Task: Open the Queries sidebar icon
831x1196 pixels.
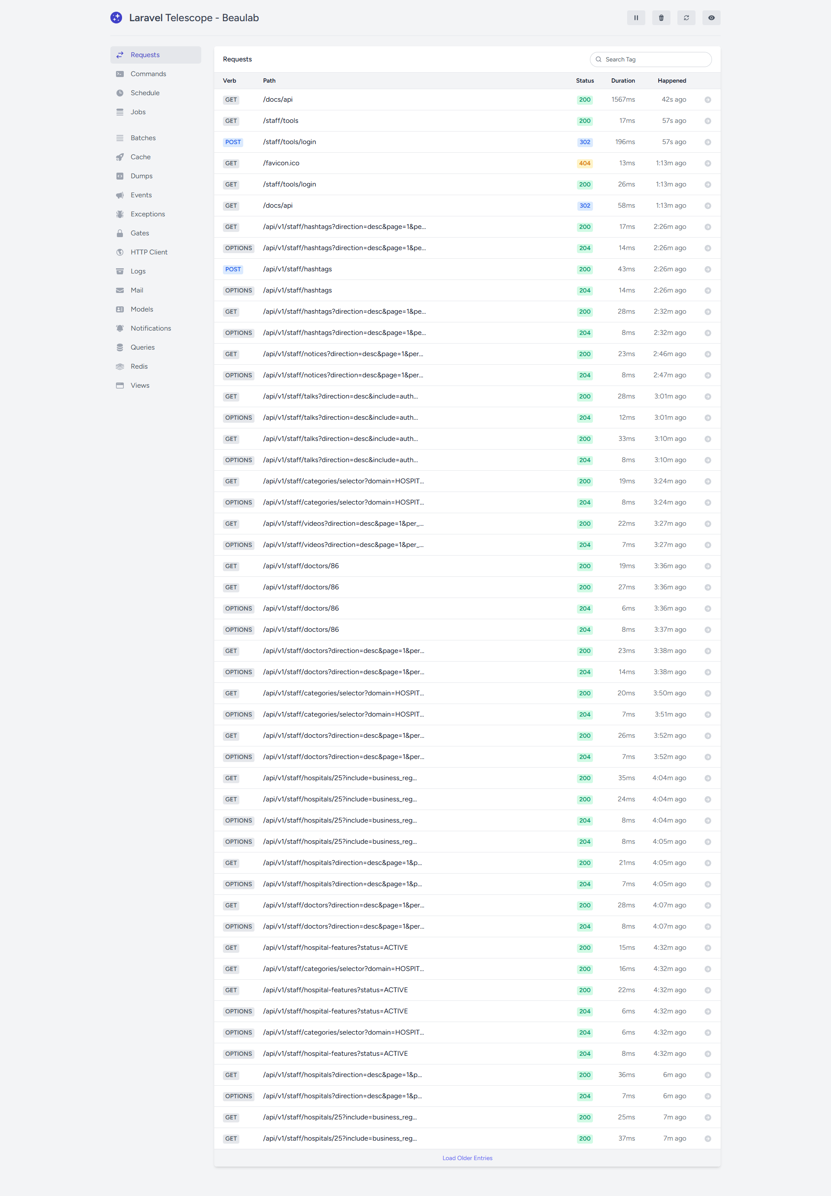Action: (x=120, y=347)
